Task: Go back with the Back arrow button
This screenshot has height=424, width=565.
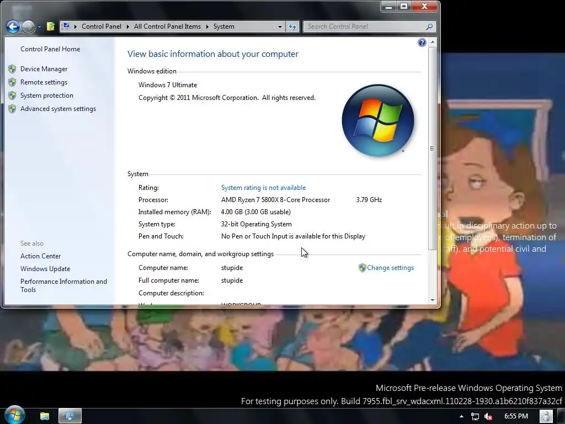Action: coord(13,26)
